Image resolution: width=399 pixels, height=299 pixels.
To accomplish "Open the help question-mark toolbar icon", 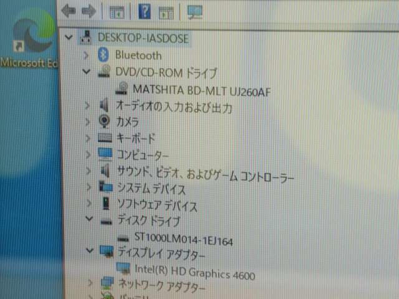I will pyautogui.click(x=144, y=11).
